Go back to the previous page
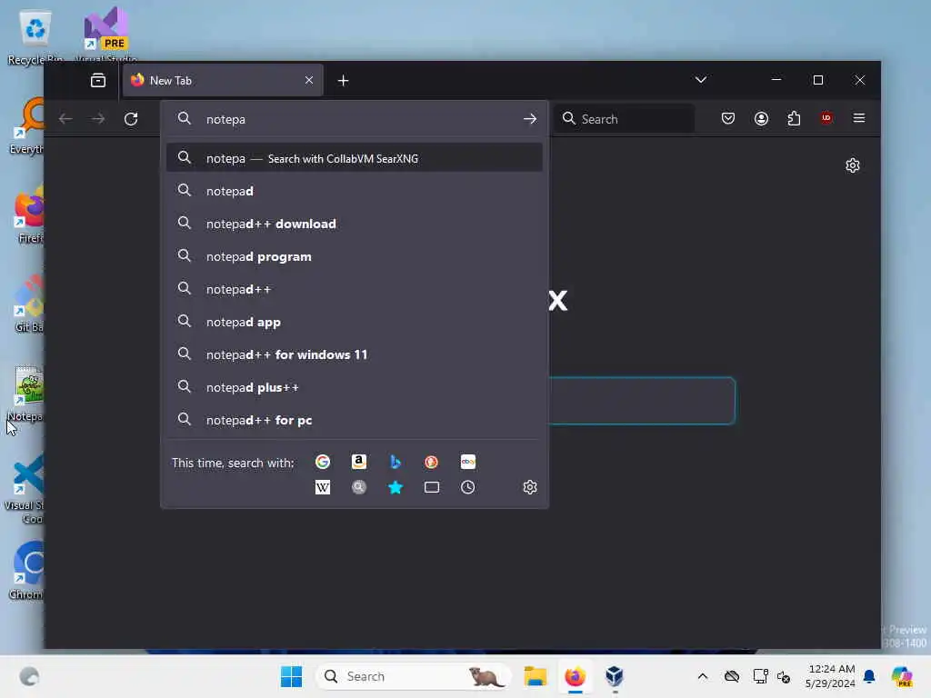Image resolution: width=931 pixels, height=698 pixels. (65, 119)
